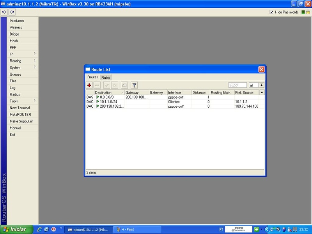Click the Find input field
The height and width of the screenshot is (234, 312).
pos(238,85)
